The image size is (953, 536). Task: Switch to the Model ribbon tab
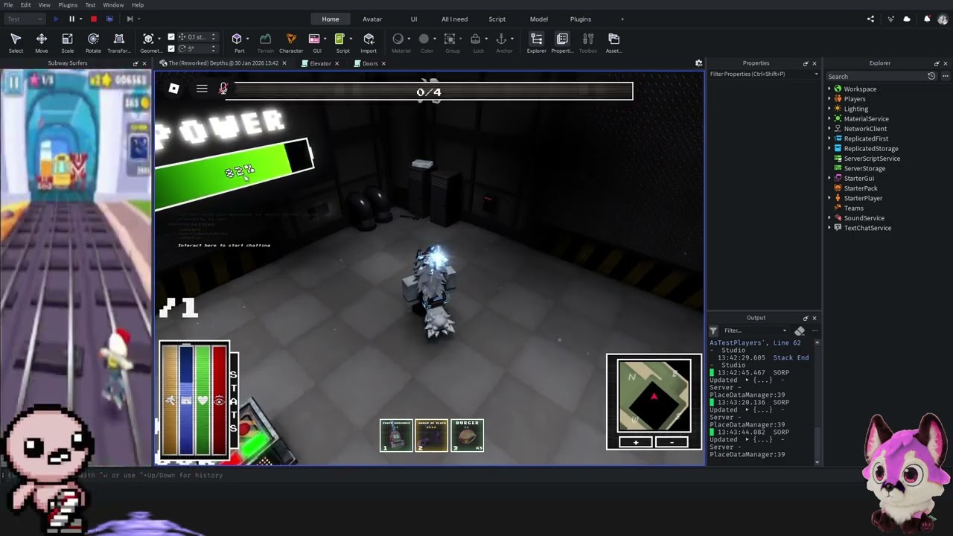click(539, 19)
